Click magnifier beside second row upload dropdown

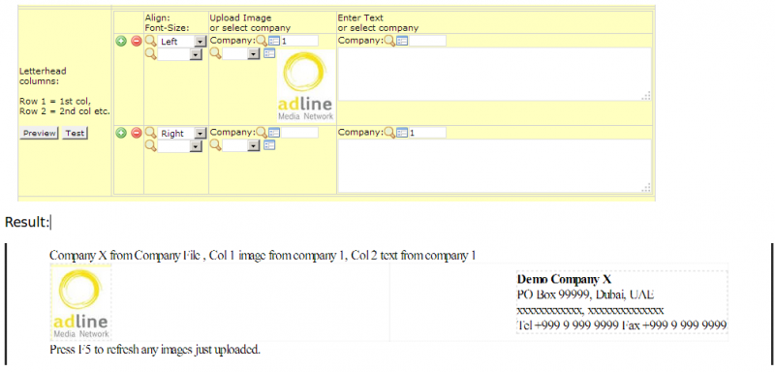click(216, 144)
